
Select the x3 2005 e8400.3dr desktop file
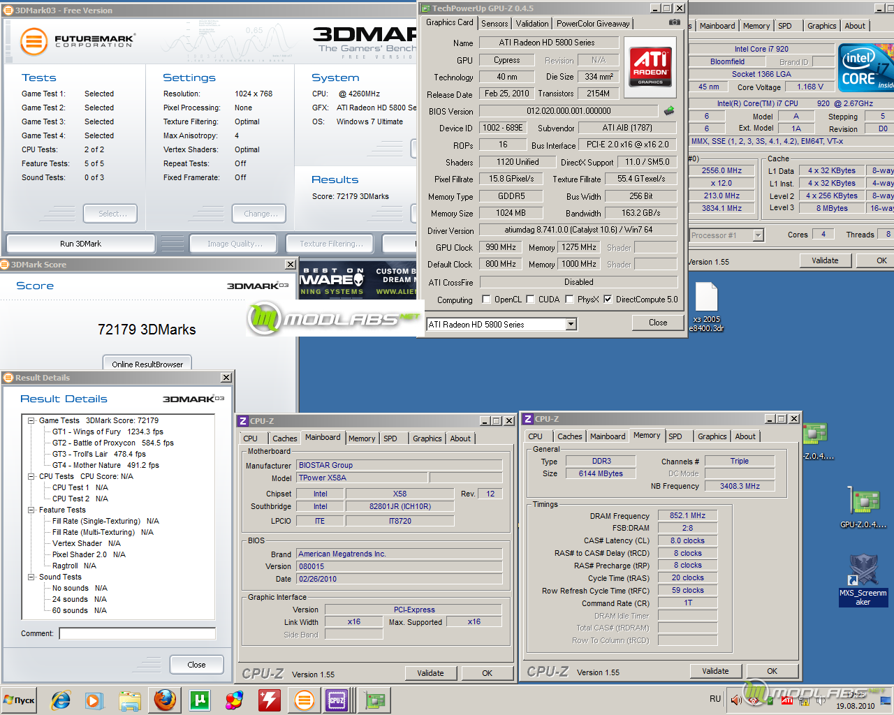coord(706,307)
